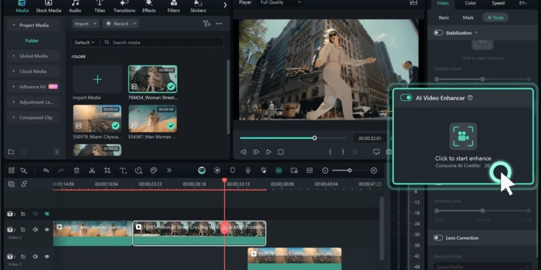Open the video scopes icon above player
541x270 pixels.
click(x=413, y=3)
